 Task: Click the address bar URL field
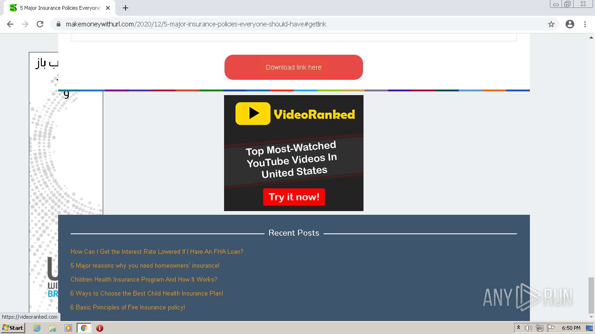click(x=297, y=24)
